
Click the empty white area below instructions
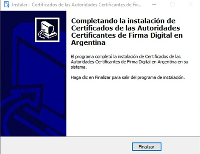(x=133, y=109)
